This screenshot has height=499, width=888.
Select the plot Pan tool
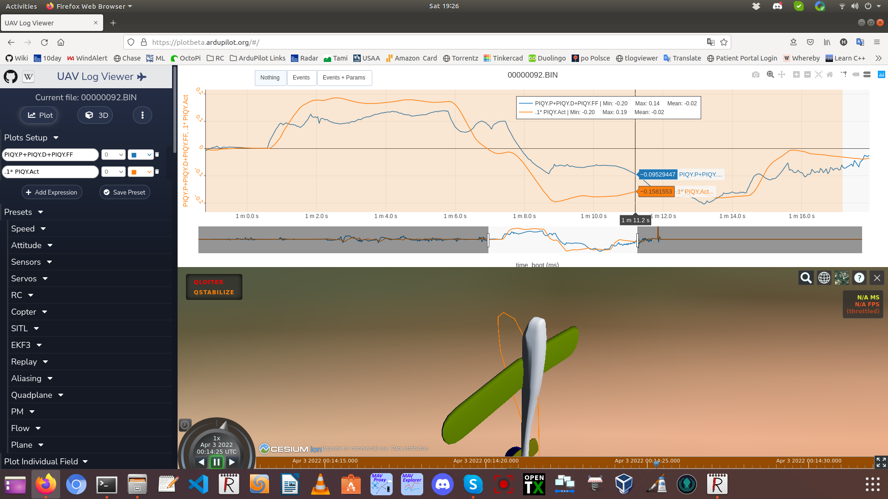782,74
